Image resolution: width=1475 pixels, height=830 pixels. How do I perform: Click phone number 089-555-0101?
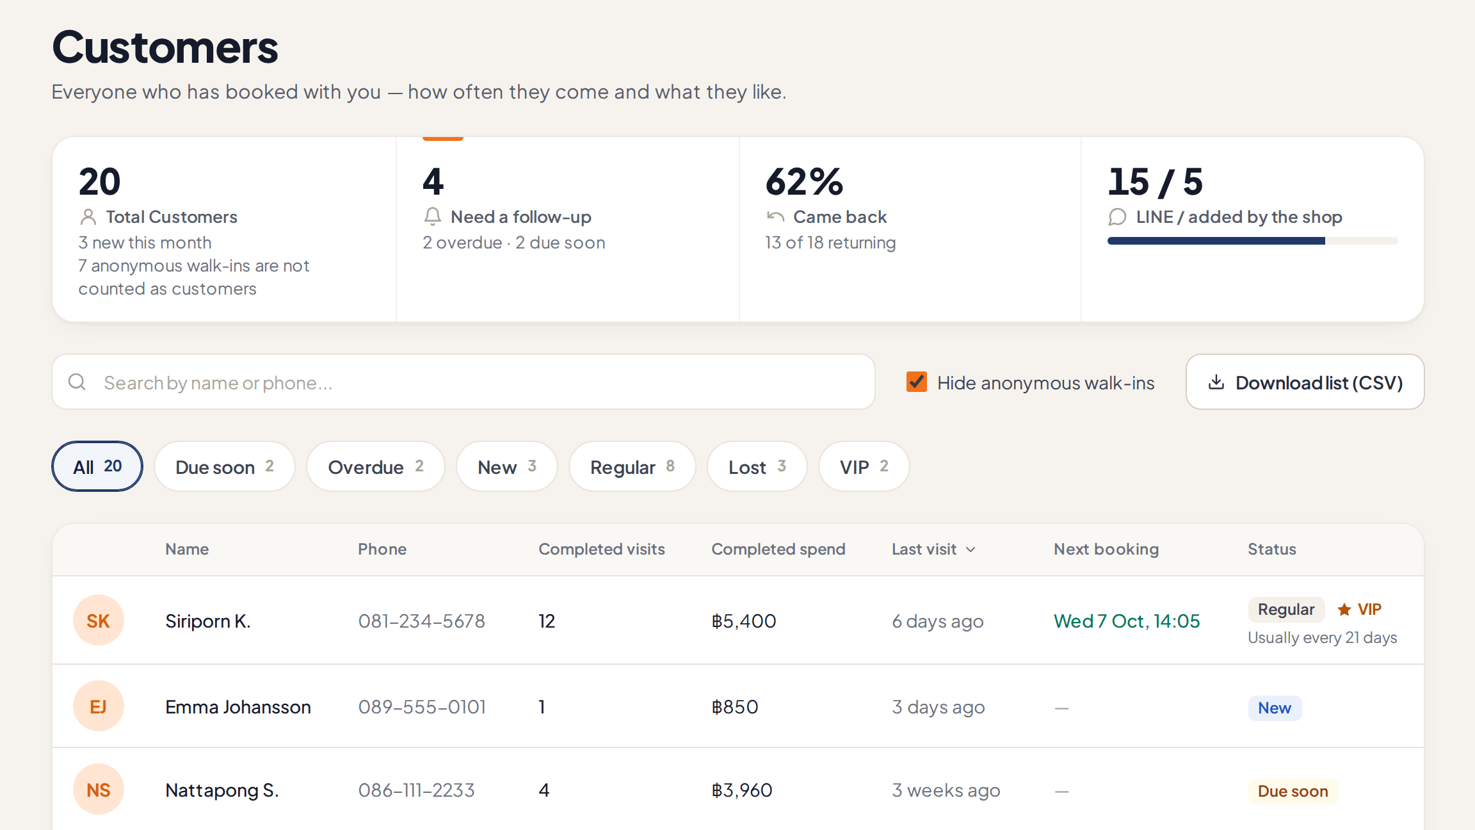coord(422,707)
